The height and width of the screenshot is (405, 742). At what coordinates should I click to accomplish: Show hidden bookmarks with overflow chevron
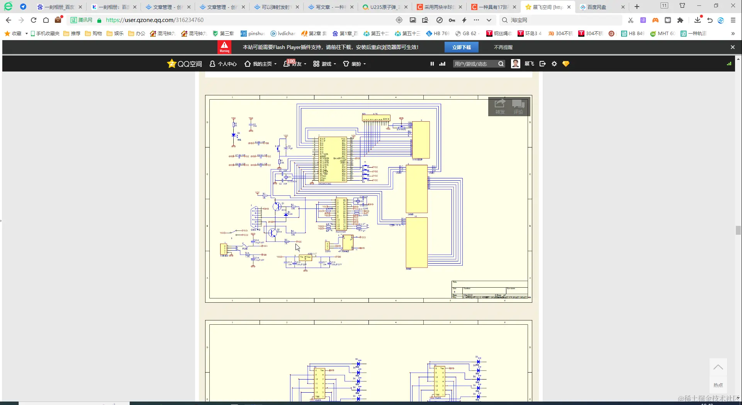click(x=733, y=34)
